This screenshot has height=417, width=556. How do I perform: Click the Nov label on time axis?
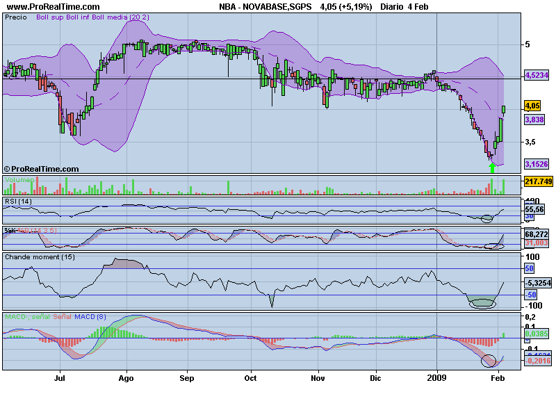pos(318,378)
